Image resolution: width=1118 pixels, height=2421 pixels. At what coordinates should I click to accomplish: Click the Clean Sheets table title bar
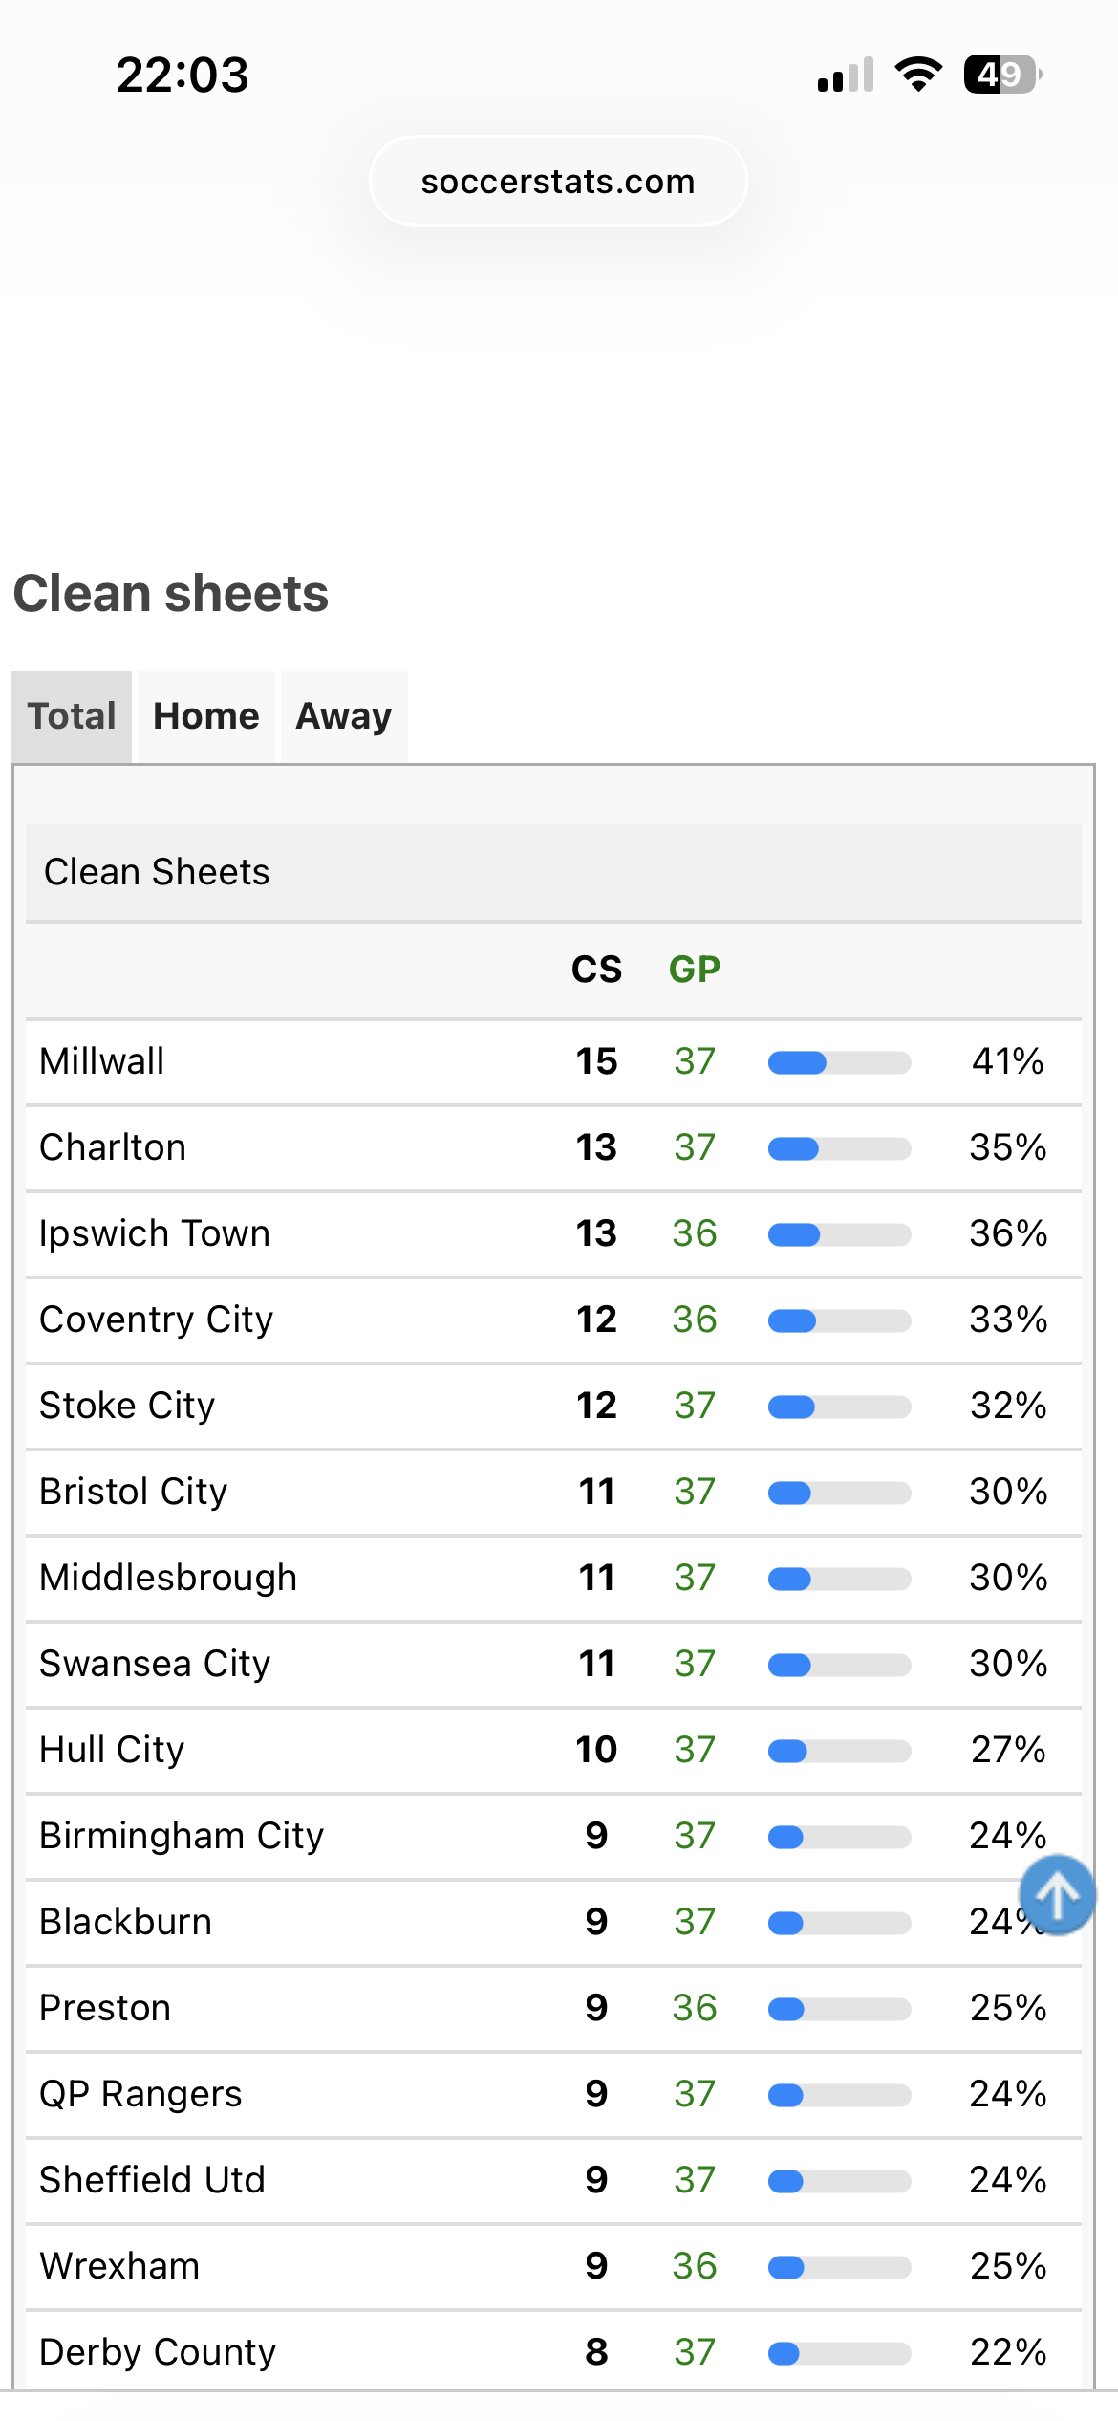[x=554, y=872]
